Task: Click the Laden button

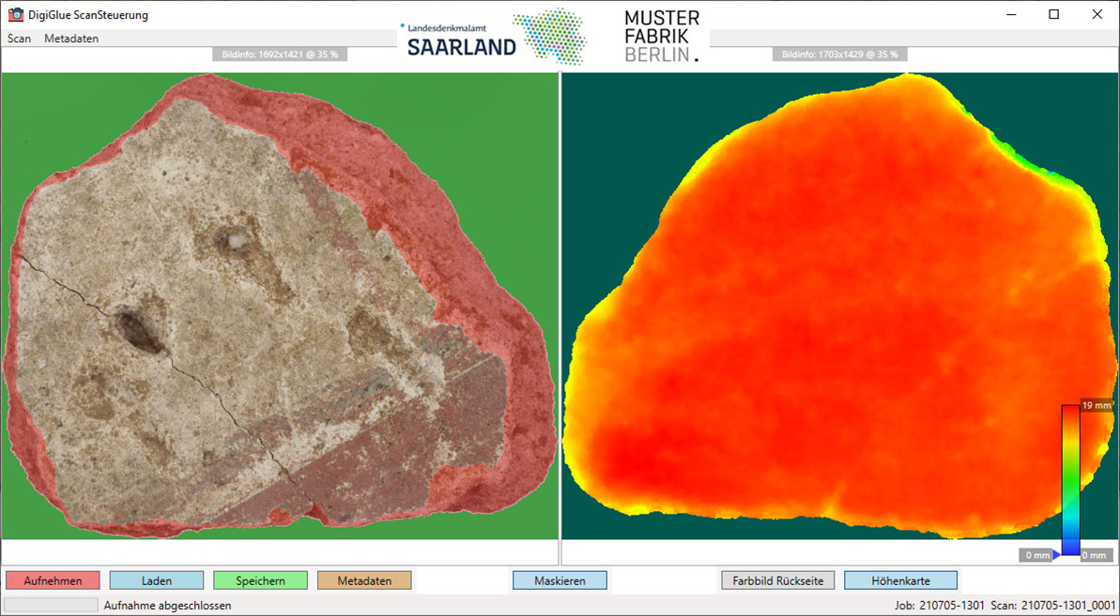Action: pyautogui.click(x=157, y=580)
